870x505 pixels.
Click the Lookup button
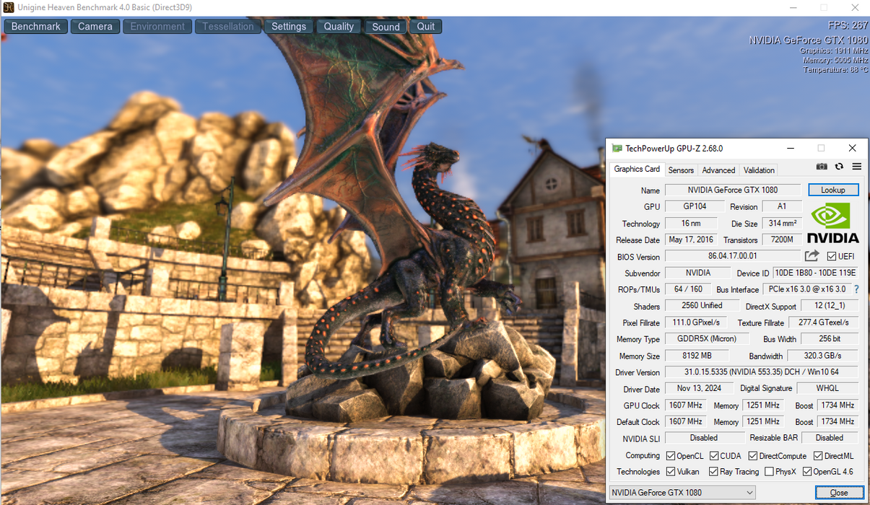833,190
